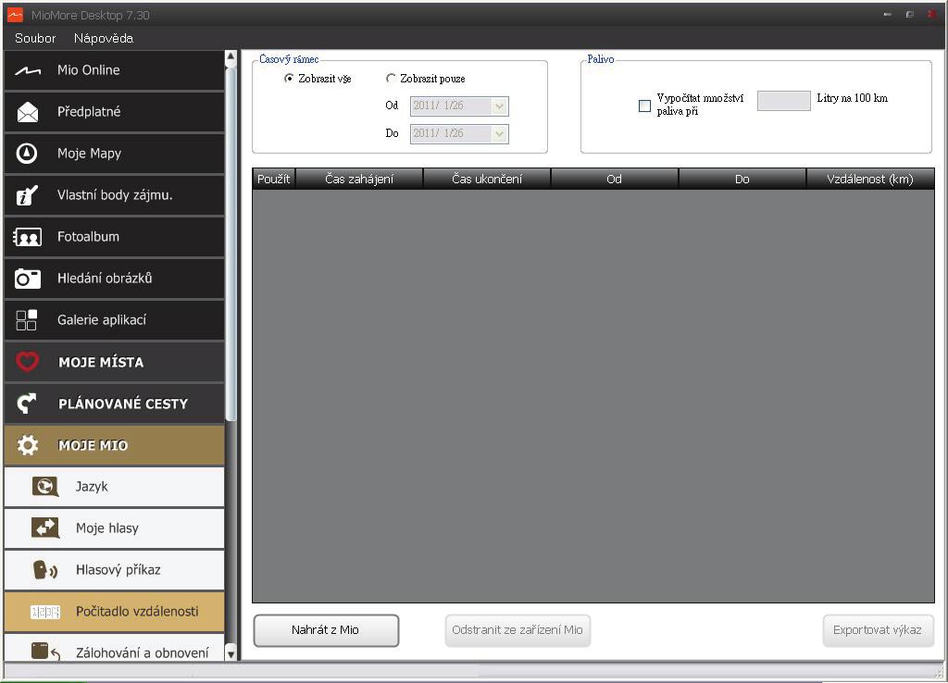Go to Předplatné in the sidebar
The width and height of the screenshot is (948, 683).
point(114,112)
